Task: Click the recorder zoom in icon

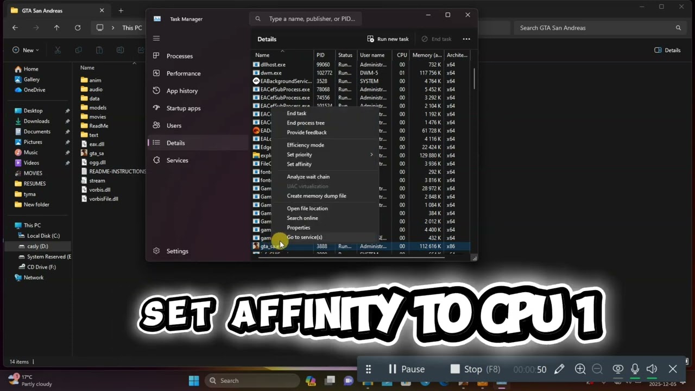Action: 580,369
